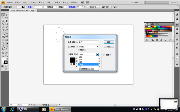Select the Rotate tool
180x112 pixels.
(3, 34)
